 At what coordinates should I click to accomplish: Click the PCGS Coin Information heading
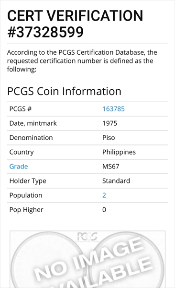pyautogui.click(x=64, y=91)
